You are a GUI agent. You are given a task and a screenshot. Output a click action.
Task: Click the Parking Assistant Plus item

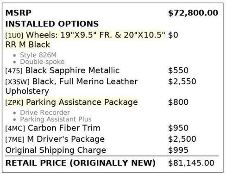click(56, 119)
